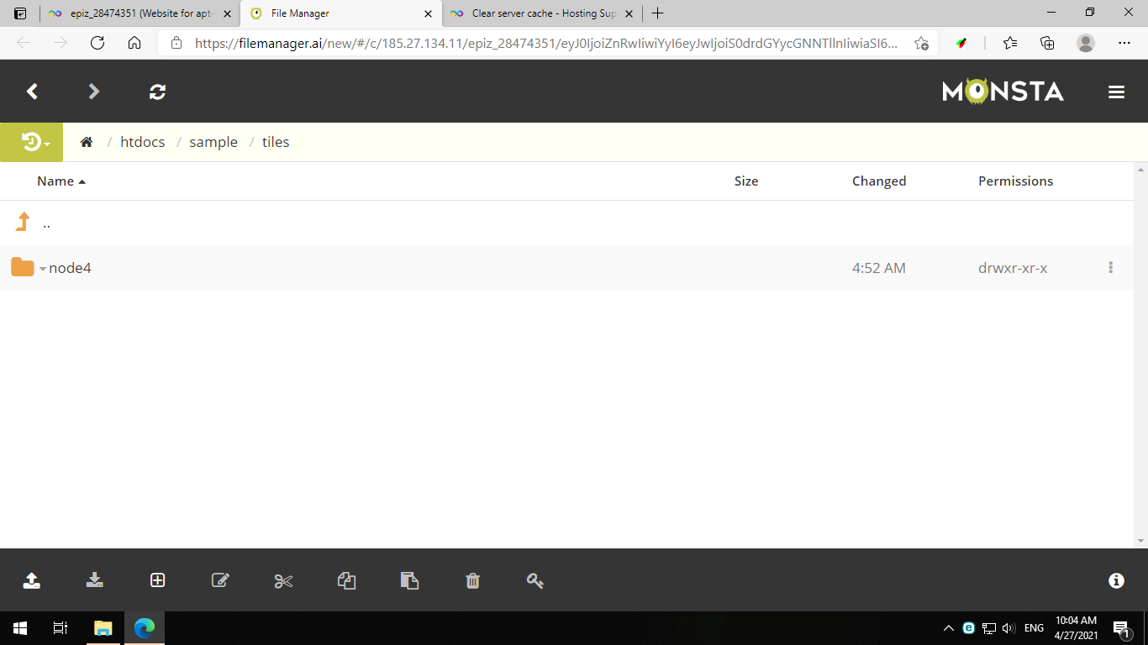Click the scissors cut icon
The image size is (1148, 645).
tap(283, 580)
